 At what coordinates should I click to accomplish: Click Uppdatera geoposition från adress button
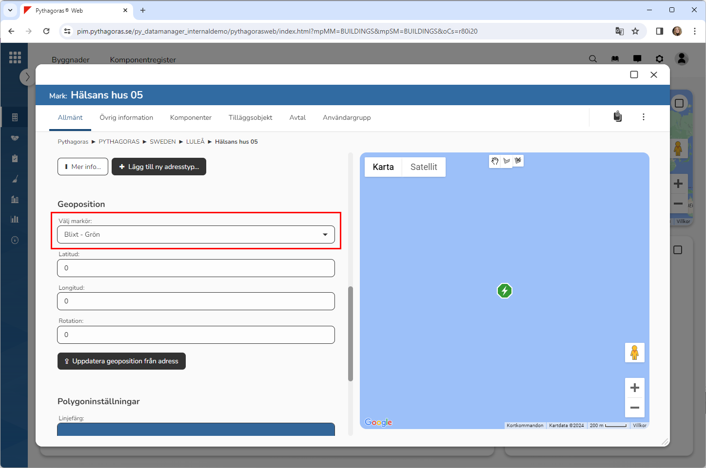tap(121, 361)
